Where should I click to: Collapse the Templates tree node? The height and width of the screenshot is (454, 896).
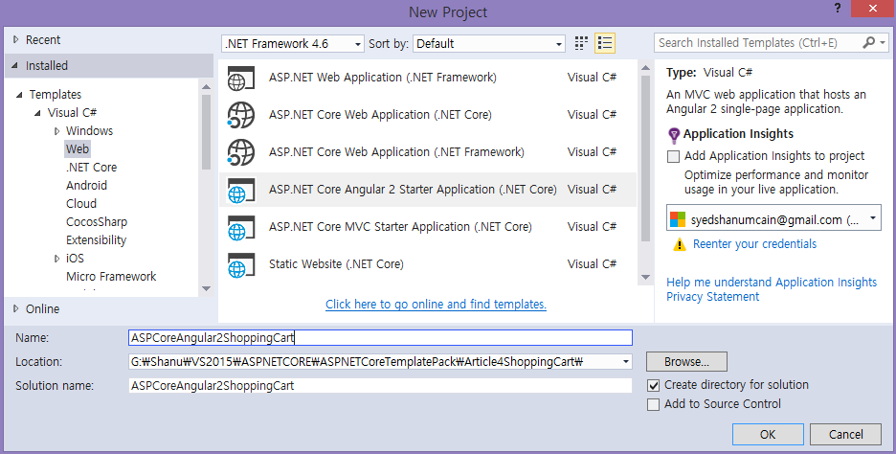[x=19, y=95]
